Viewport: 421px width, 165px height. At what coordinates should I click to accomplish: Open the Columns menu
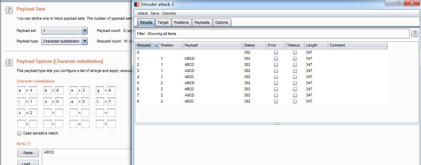pos(169,14)
